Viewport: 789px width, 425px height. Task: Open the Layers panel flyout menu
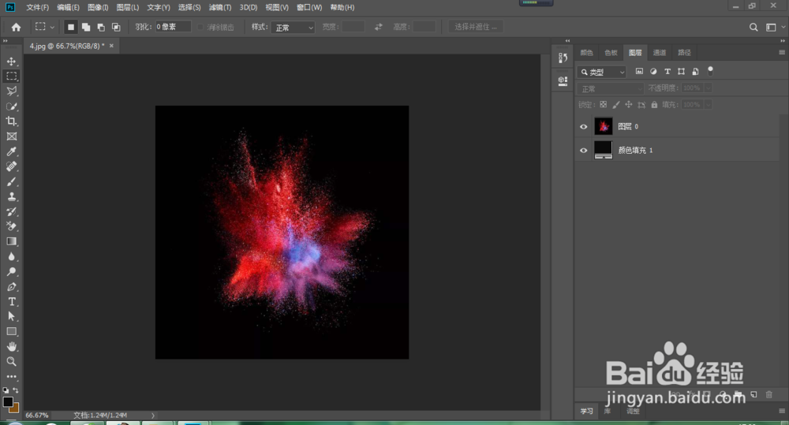coord(781,52)
